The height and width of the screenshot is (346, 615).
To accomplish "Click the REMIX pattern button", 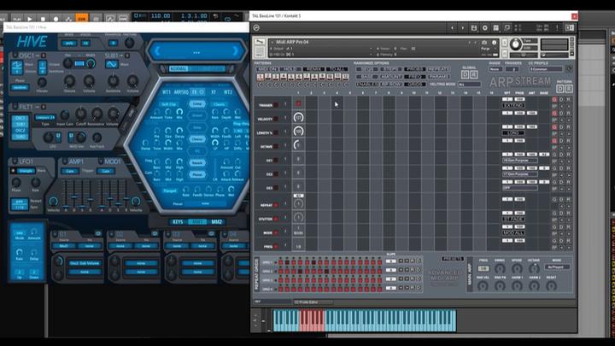I will [313, 69].
